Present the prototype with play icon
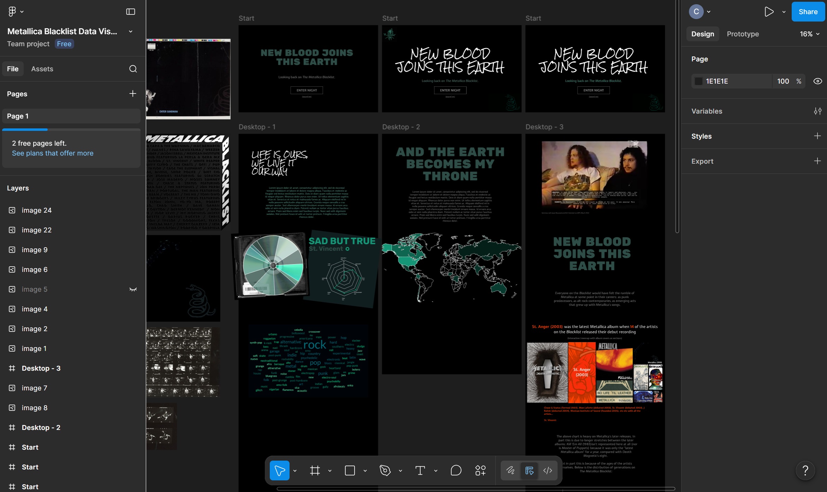The image size is (827, 492). tap(769, 12)
